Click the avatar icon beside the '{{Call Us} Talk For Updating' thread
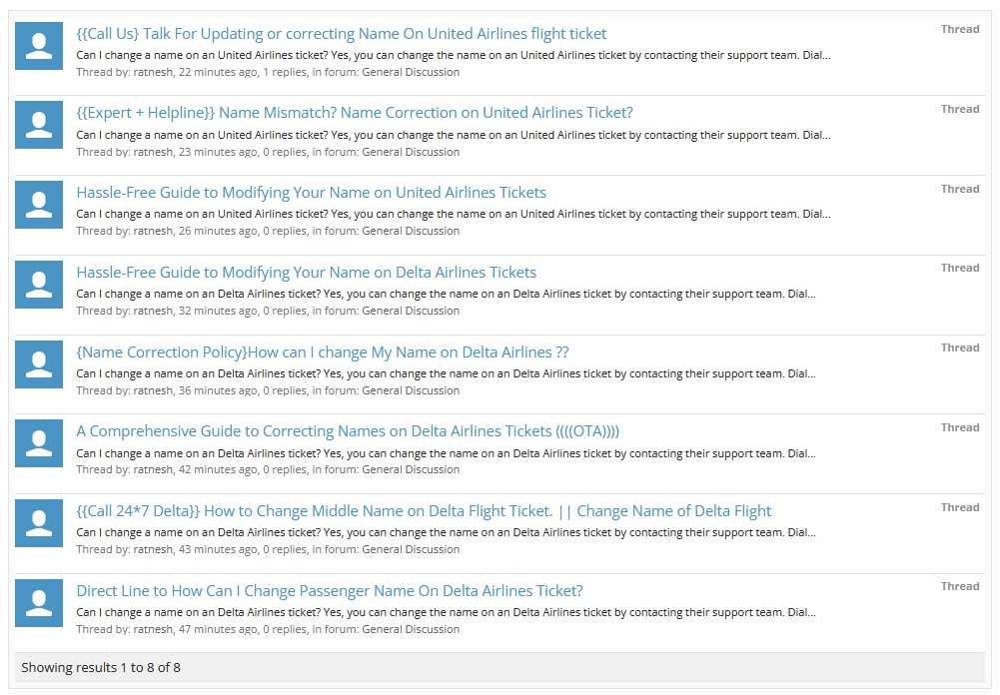Viewport: 1000px width, 695px height. pyautogui.click(x=39, y=46)
